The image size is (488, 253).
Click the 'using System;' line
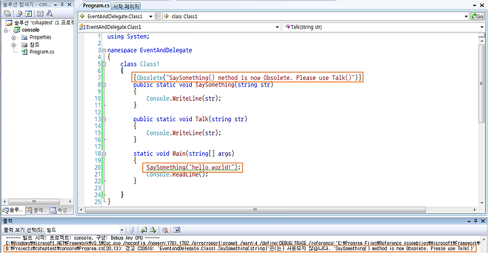(128, 37)
